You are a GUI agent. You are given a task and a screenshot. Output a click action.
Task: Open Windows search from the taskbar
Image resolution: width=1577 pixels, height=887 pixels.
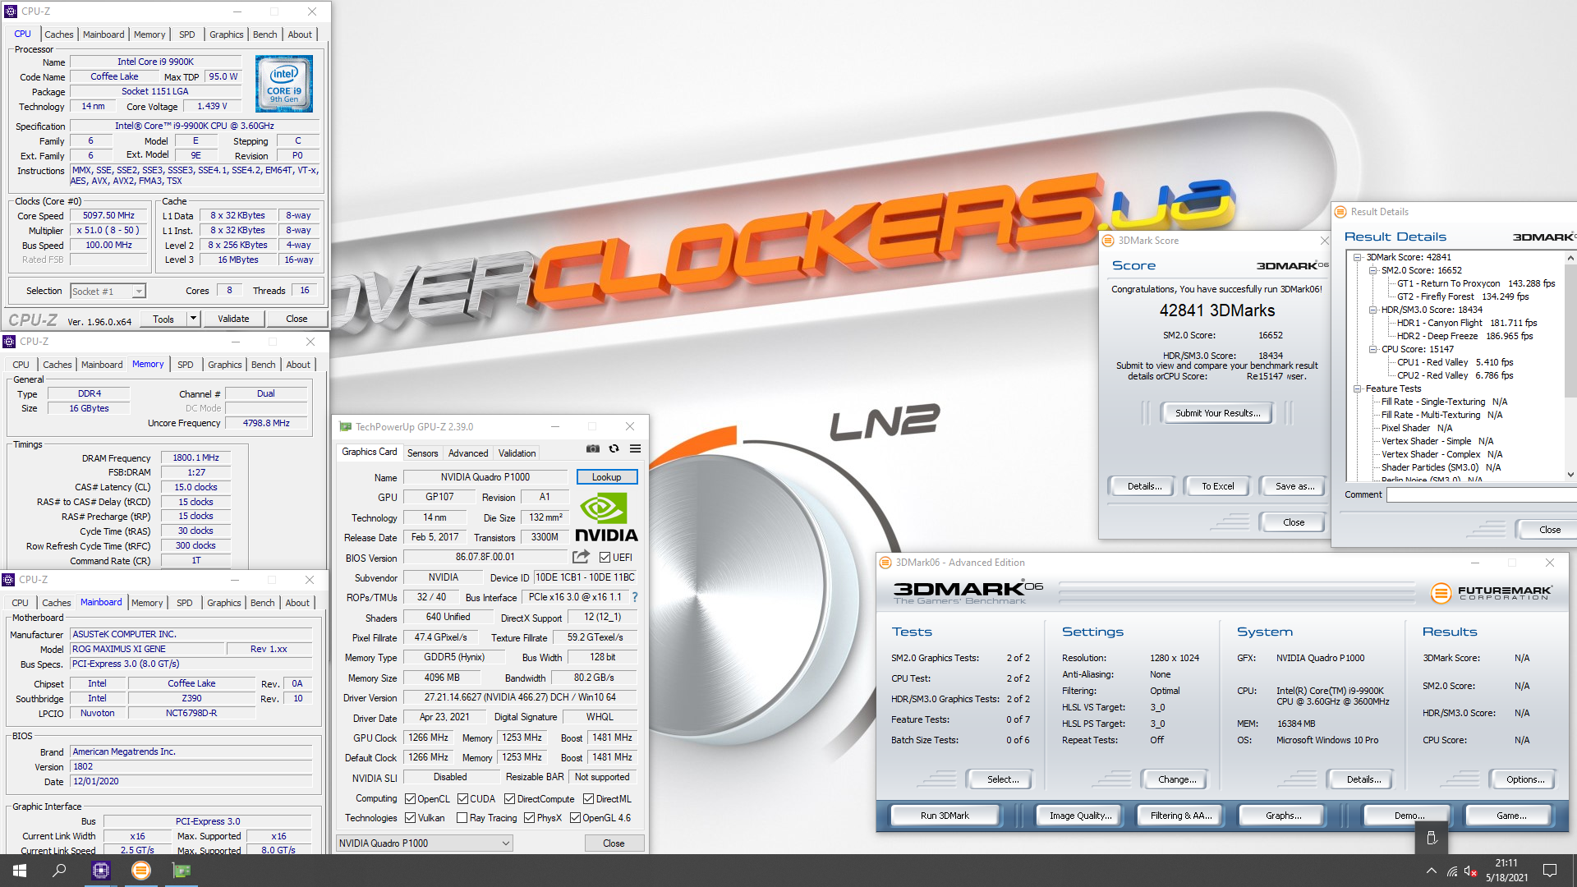click(x=59, y=871)
